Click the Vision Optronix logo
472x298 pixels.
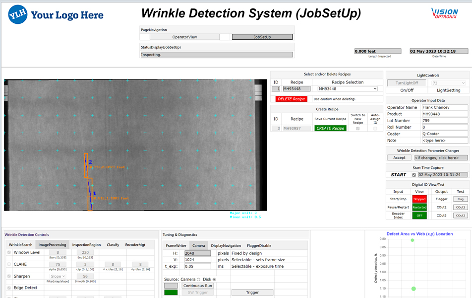445,14
